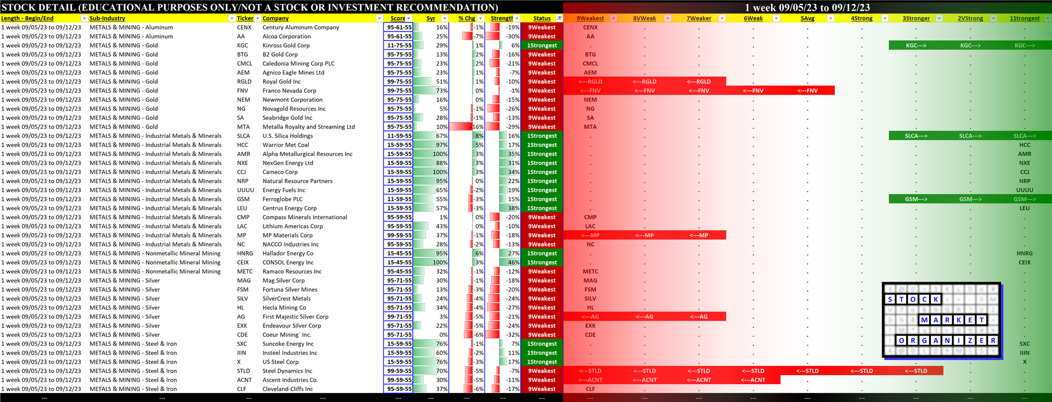The image size is (1052, 402).
Task: Open % Chg column filter dropdown
Action: (x=480, y=18)
